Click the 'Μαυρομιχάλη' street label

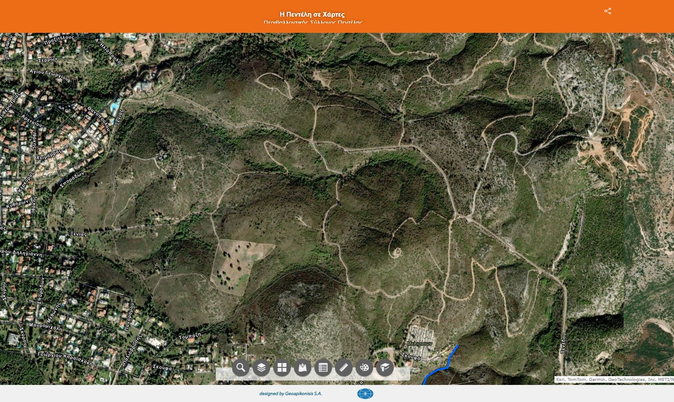point(46,327)
